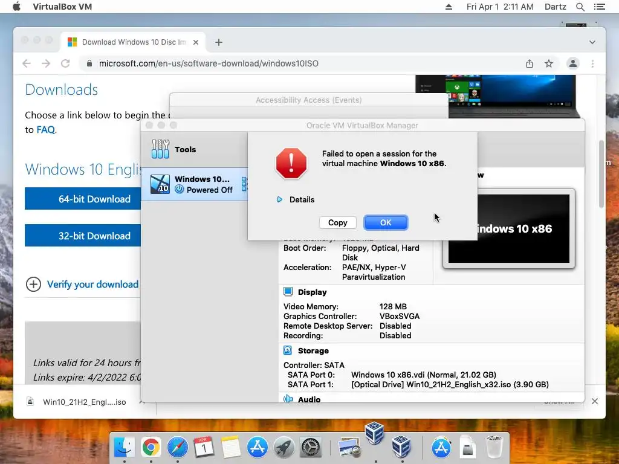This screenshot has width=619, height=464.
Task: Click the Chrome address bar URL
Action: tap(209, 63)
